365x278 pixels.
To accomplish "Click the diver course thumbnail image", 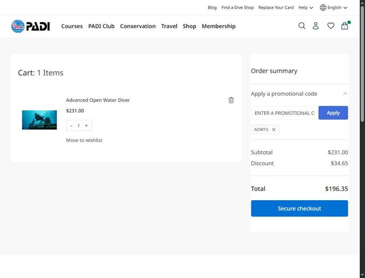I will tap(39, 120).
